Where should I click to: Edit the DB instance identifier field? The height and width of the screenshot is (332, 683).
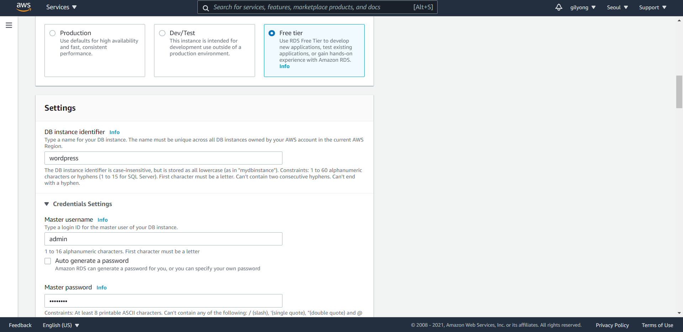[x=163, y=158]
